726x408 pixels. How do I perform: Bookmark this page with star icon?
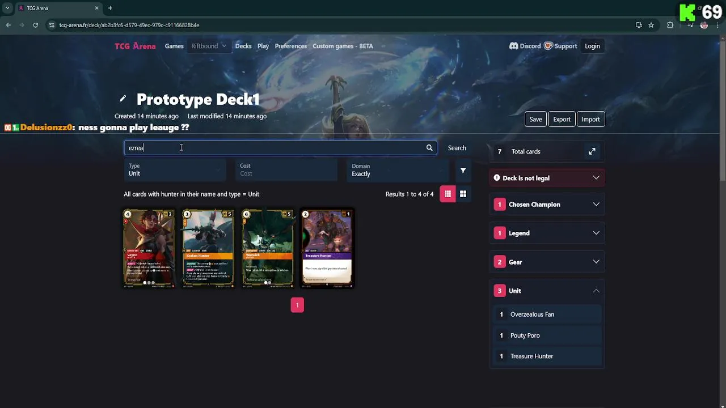[651, 25]
